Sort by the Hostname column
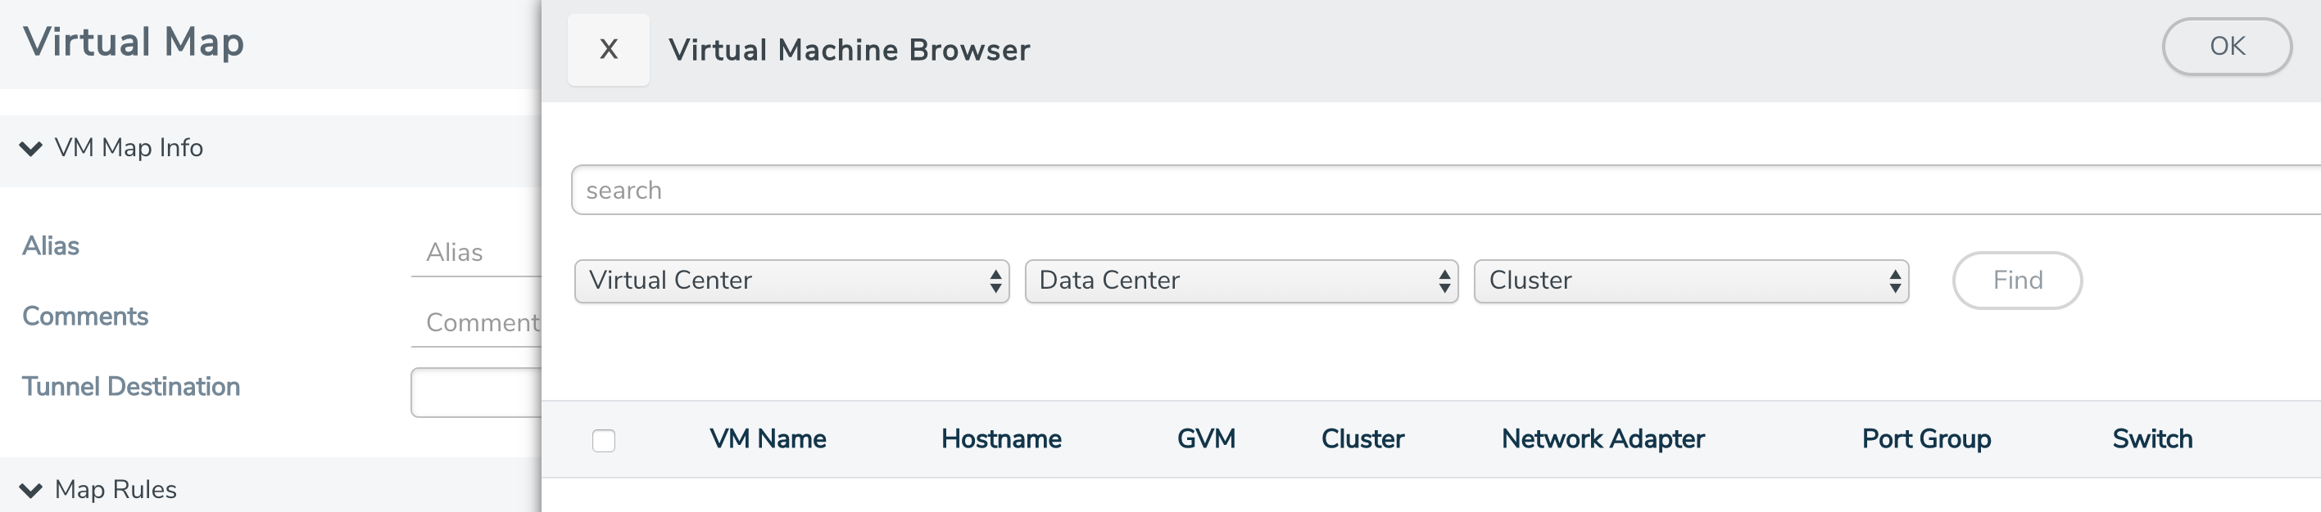2321x512 pixels. tap(1000, 439)
